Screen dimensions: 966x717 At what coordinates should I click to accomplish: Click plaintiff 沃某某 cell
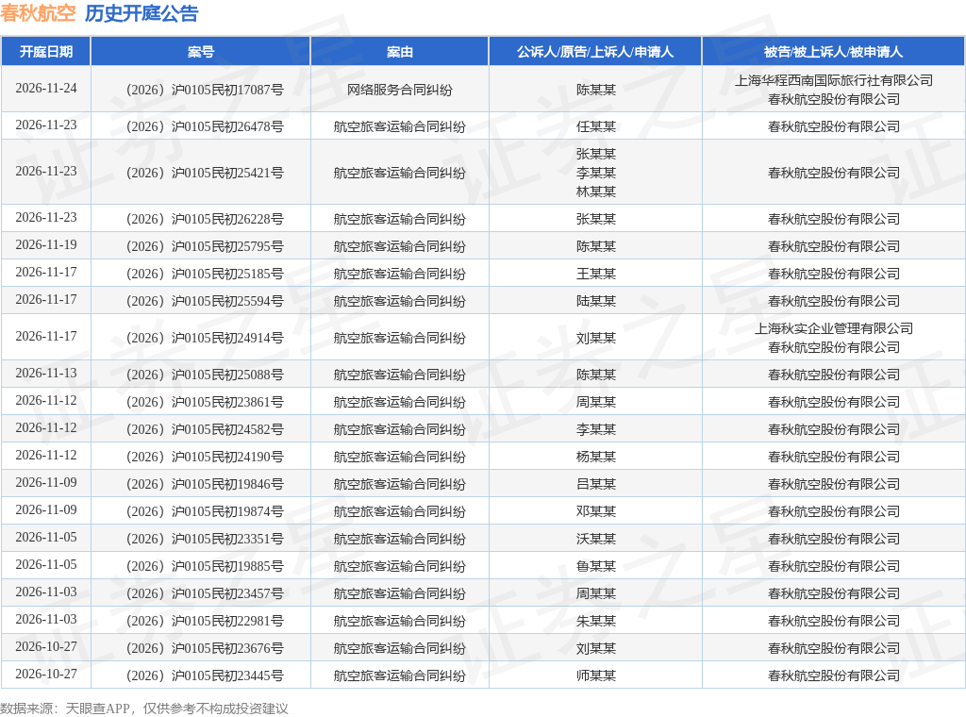coord(596,539)
